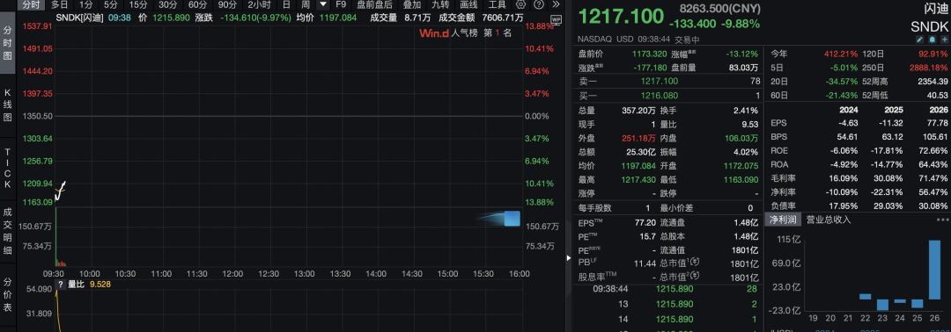Click the panel collapse arrow between chart and quotes
The width and height of the screenshot is (951, 332).
pos(568,257)
